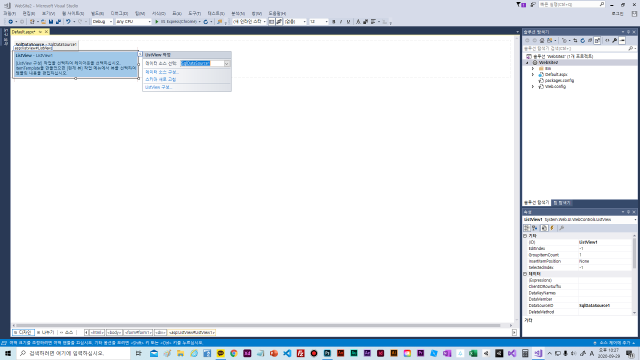Click the New Project toolbar icon
The image size is (640, 360).
(32, 22)
